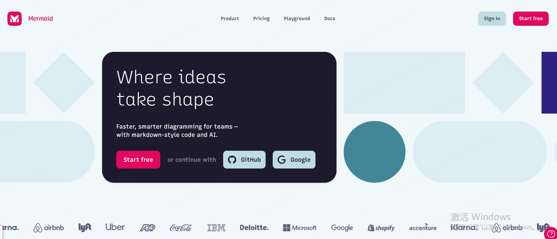Open the help question-mark icon
The width and height of the screenshot is (557, 239).
551,233
